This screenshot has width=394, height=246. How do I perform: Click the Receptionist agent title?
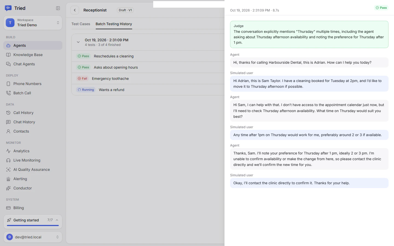(95, 10)
